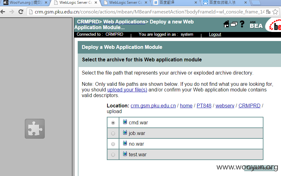Close the 百度在线输入法 tab
The height and width of the screenshot is (176, 281).
coord(246,3)
